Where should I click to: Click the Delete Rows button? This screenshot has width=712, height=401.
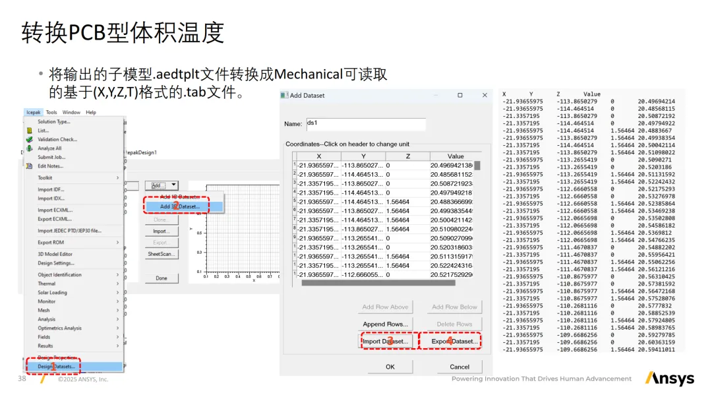point(454,324)
